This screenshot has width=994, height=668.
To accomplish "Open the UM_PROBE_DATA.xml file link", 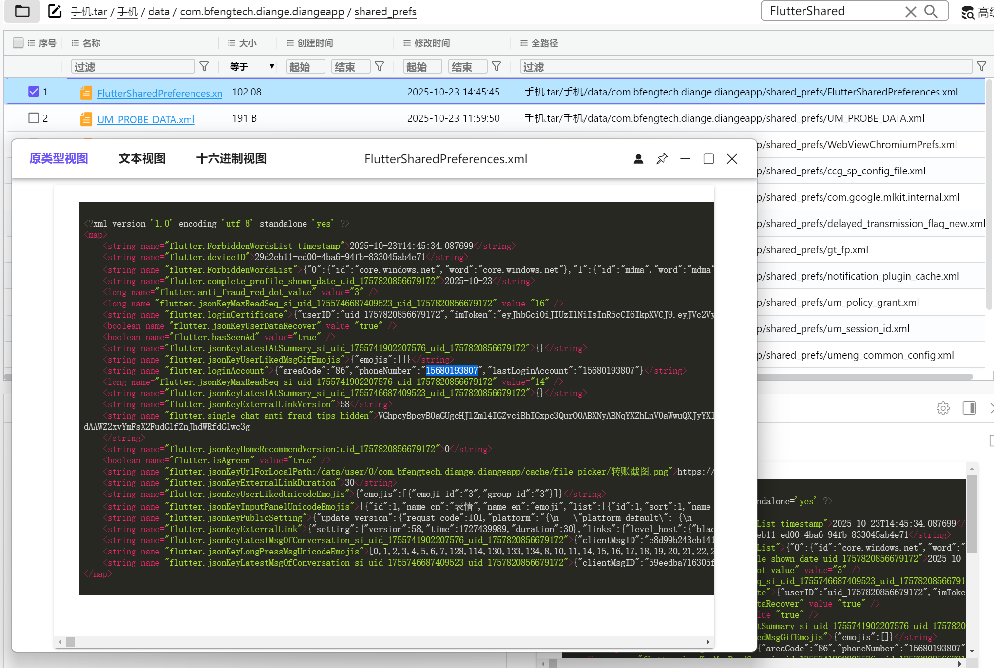I will coord(146,119).
